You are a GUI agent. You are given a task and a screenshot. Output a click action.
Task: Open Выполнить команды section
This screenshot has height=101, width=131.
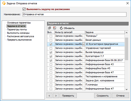[18, 33]
